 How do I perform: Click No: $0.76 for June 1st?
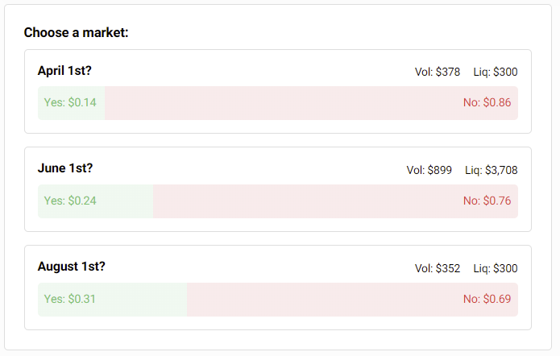click(x=487, y=201)
